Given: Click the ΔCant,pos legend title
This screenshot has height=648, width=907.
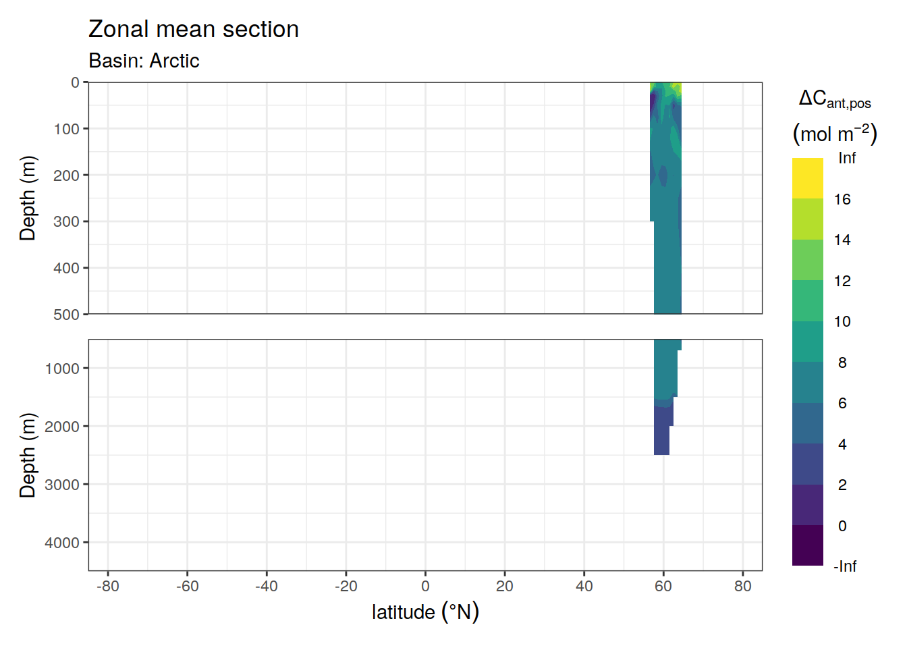Looking at the screenshot, I should click(834, 100).
